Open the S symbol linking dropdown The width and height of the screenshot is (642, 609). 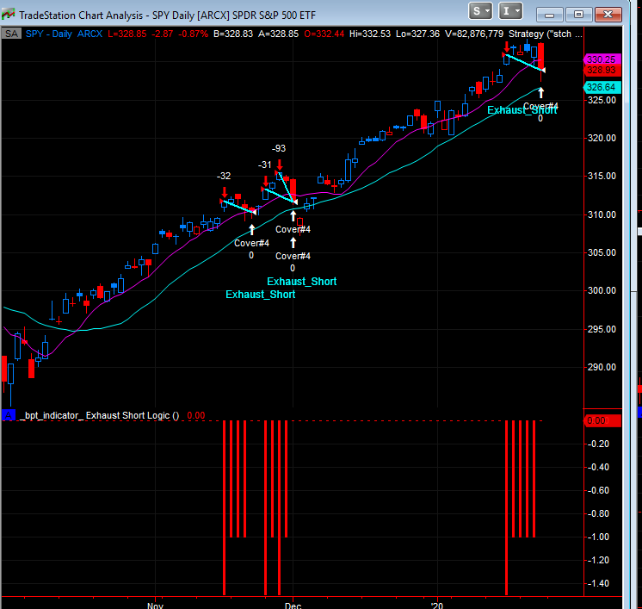481,11
